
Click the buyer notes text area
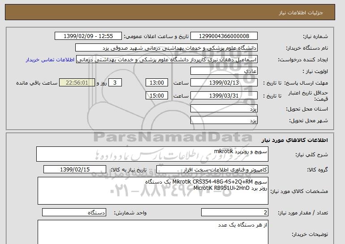pos(153,232)
